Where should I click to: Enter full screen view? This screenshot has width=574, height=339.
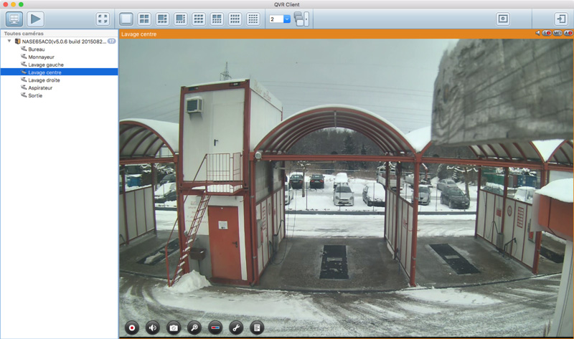point(103,19)
